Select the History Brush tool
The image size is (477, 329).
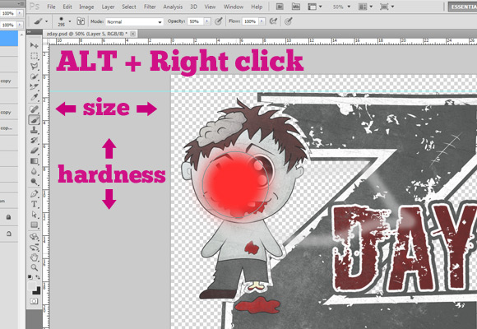(34, 140)
